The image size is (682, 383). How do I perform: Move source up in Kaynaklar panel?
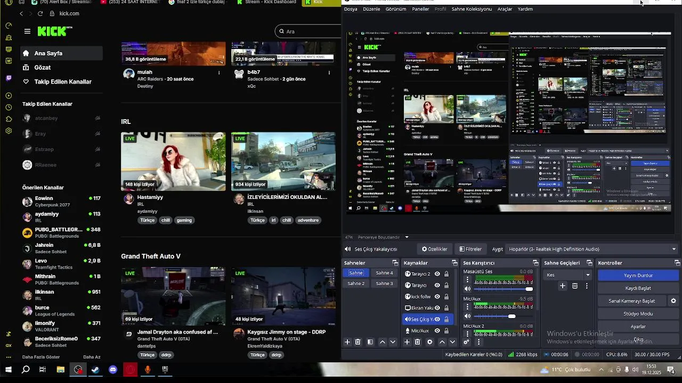click(442, 342)
